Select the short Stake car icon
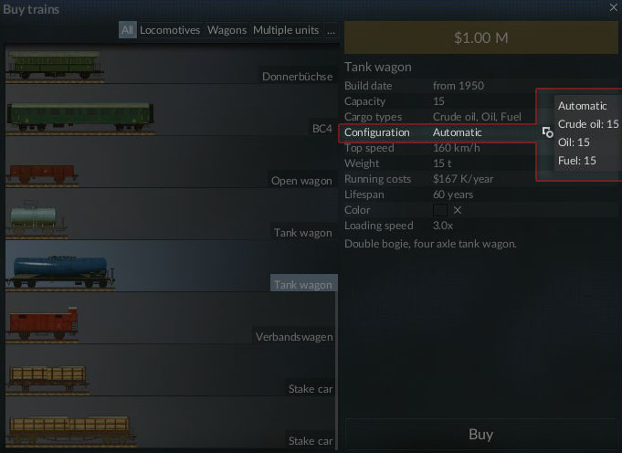Viewport: 622px width, 453px height. (47, 379)
